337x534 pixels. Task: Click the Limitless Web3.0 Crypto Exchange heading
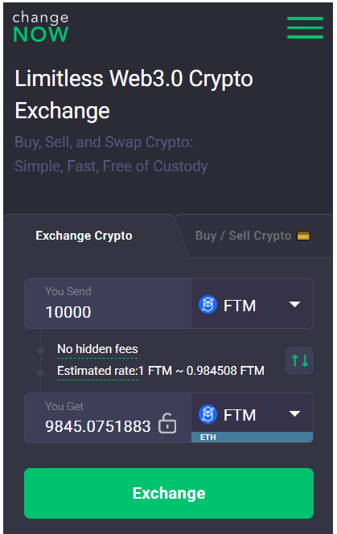(134, 94)
